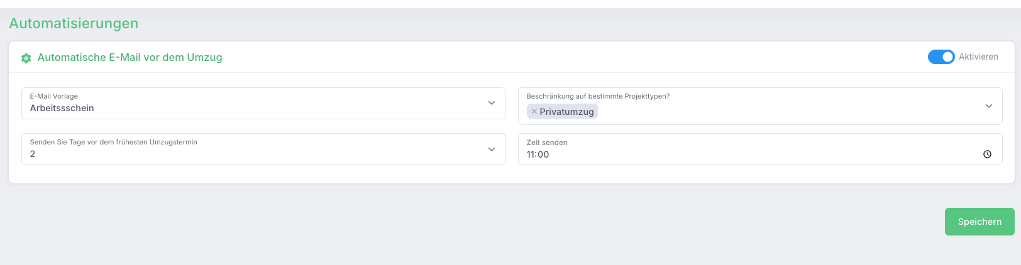The image size is (1021, 265).
Task: Open the clock picker in Zeit senden
Action: coord(987,154)
